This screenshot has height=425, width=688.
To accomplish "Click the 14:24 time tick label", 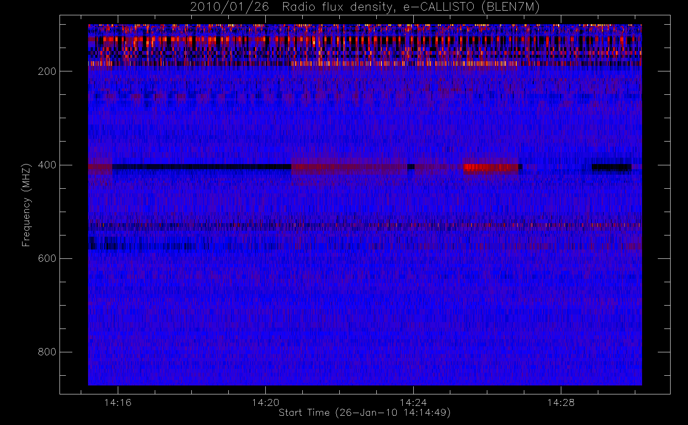I will (x=413, y=402).
